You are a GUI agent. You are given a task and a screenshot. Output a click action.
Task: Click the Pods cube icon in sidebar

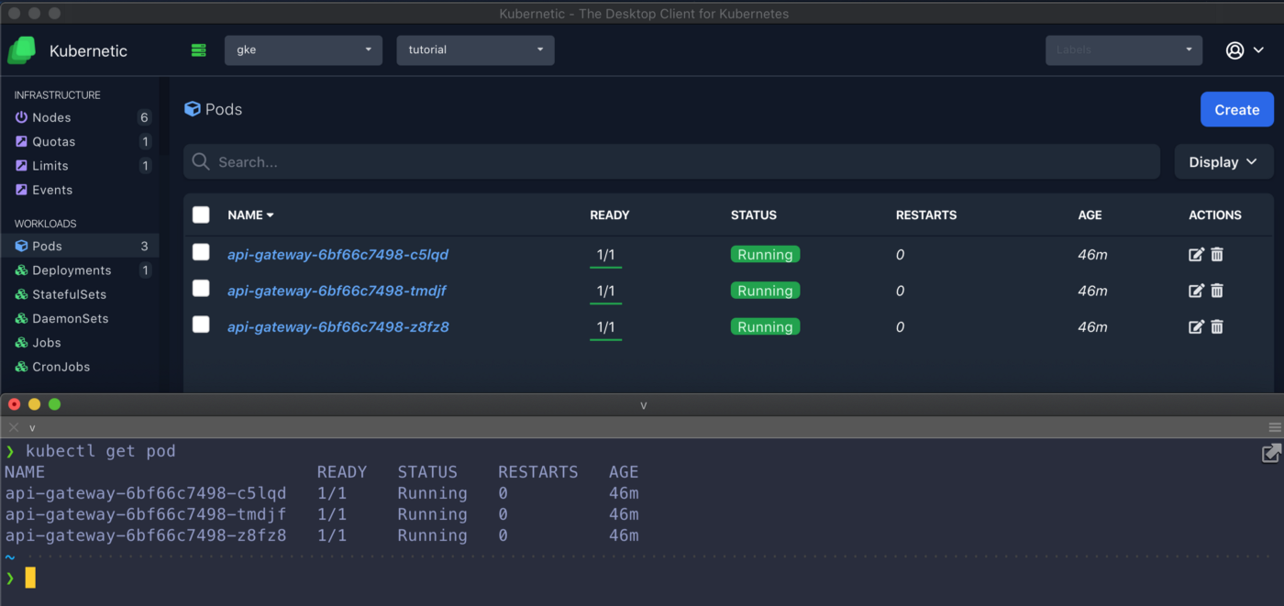[22, 246]
